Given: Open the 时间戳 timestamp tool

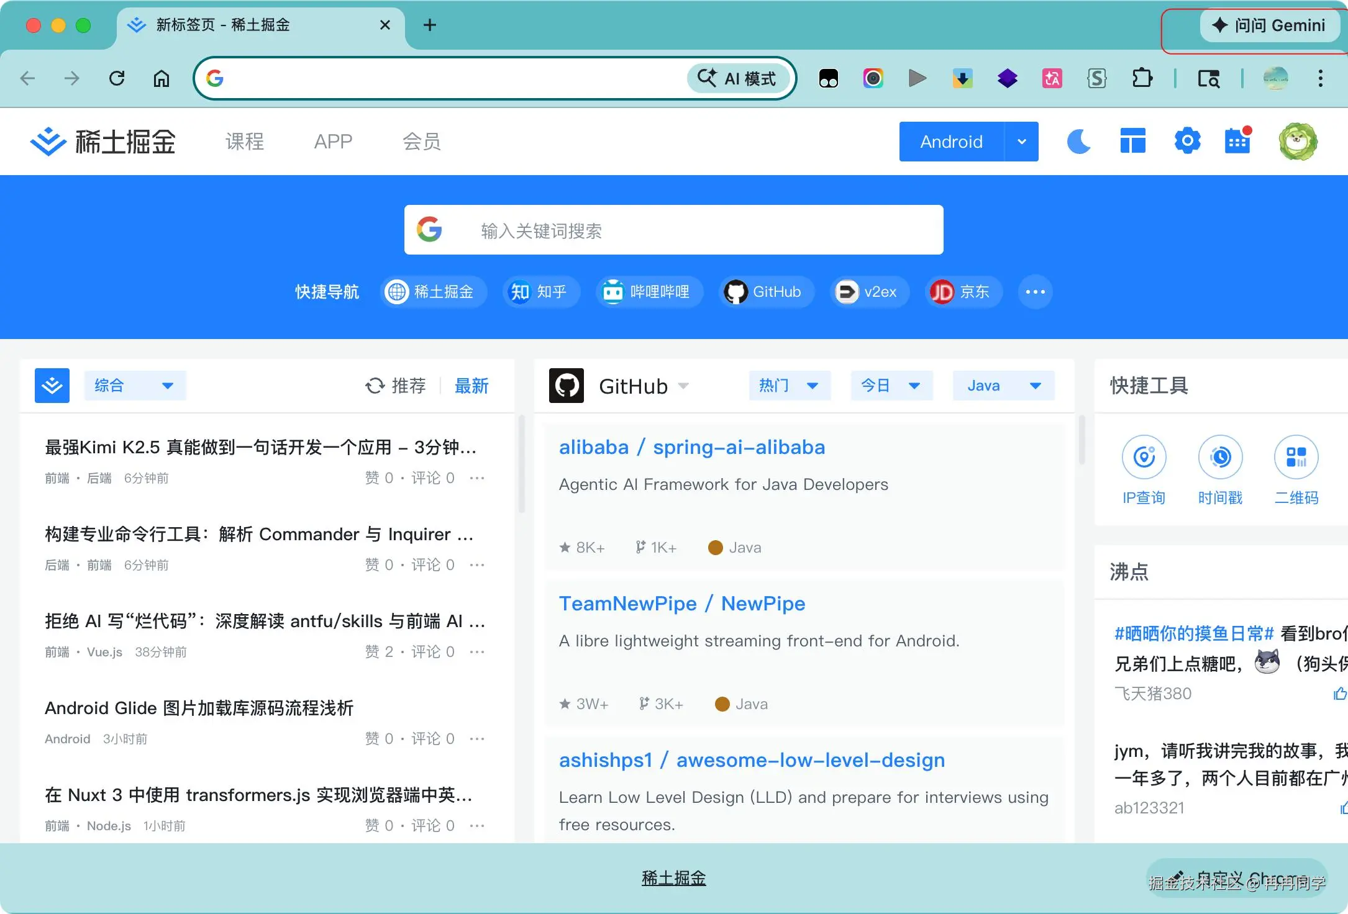Looking at the screenshot, I should tap(1220, 458).
